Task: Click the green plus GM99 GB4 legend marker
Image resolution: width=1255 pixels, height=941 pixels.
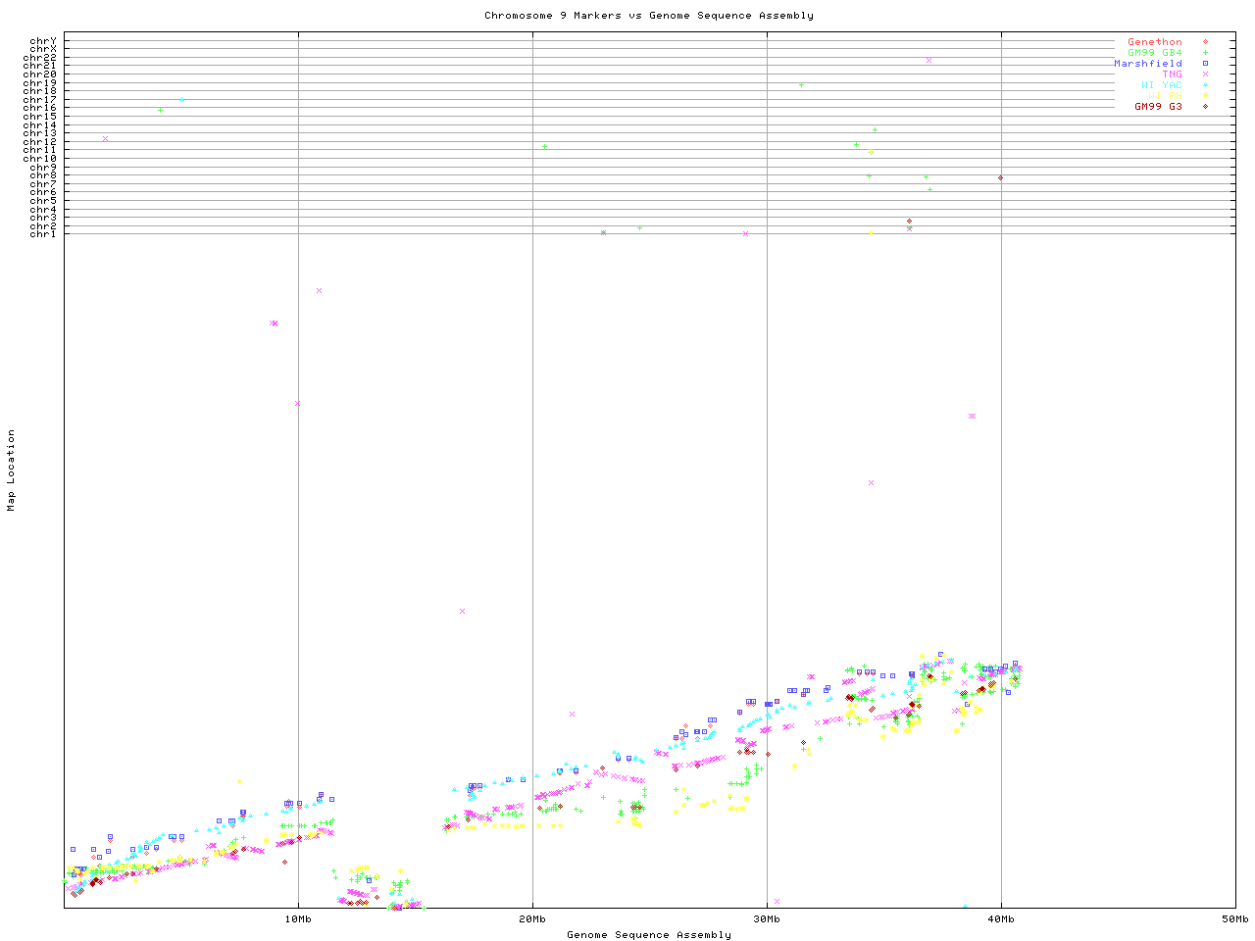Action: click(x=1205, y=53)
